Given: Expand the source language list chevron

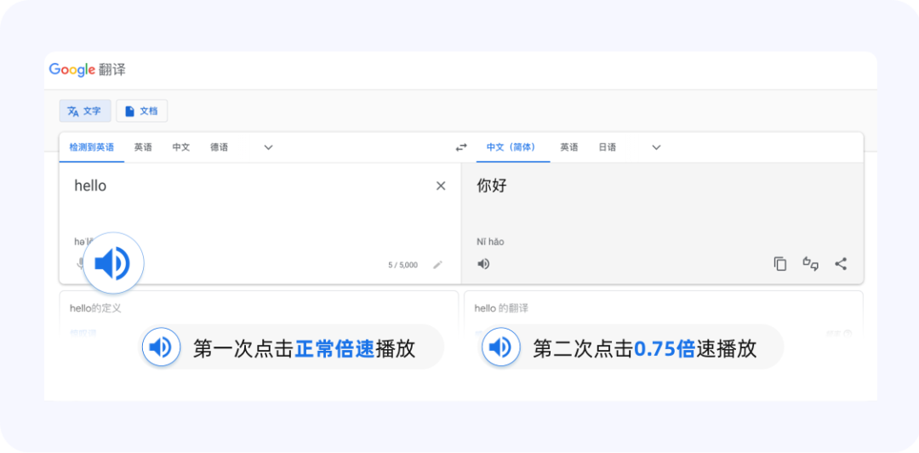Looking at the screenshot, I should (268, 147).
